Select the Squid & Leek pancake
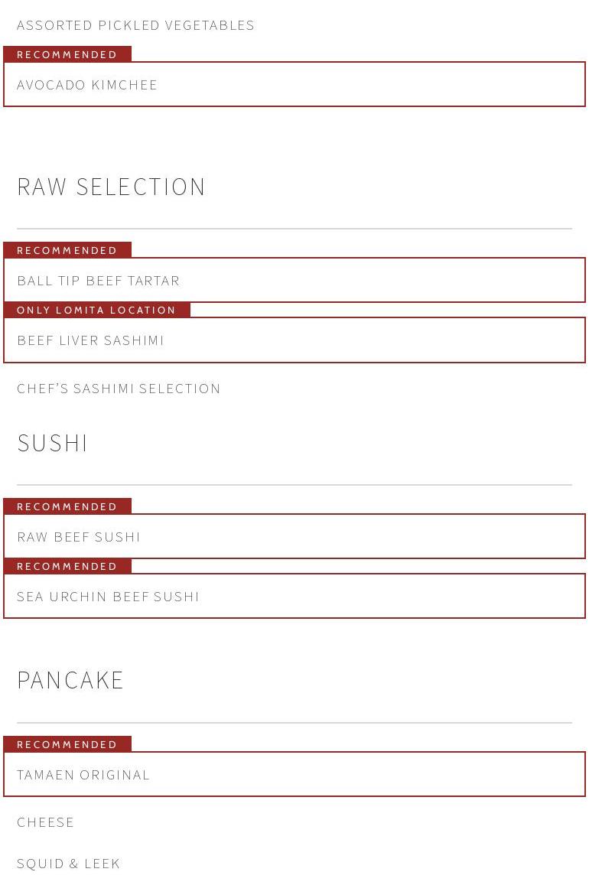The height and width of the screenshot is (885, 589). (x=69, y=864)
